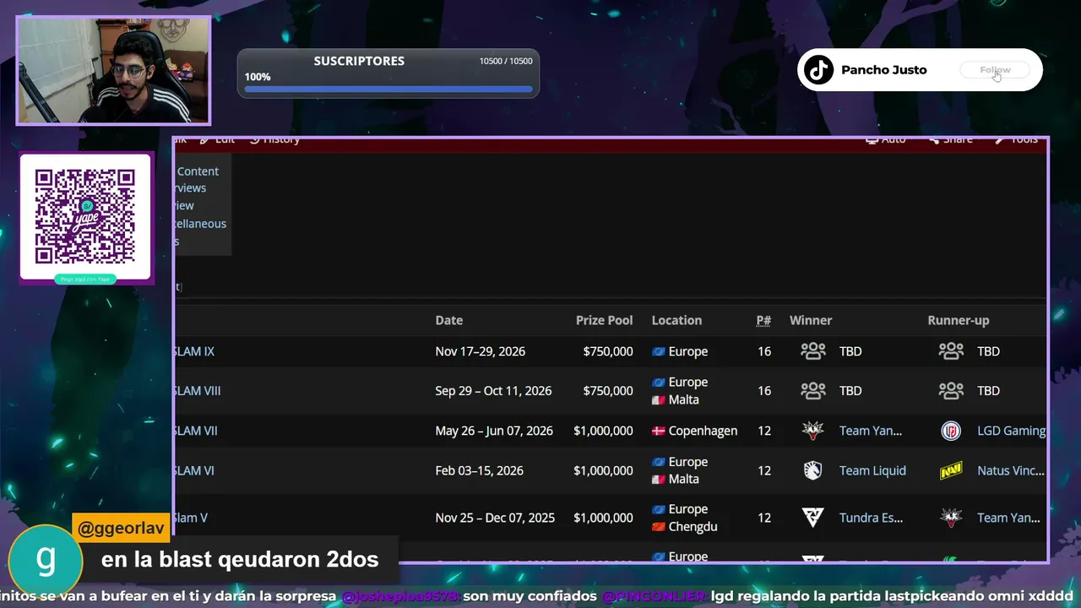Click the Team Yandex logo in the SLAM VII winner cell

[813, 431]
